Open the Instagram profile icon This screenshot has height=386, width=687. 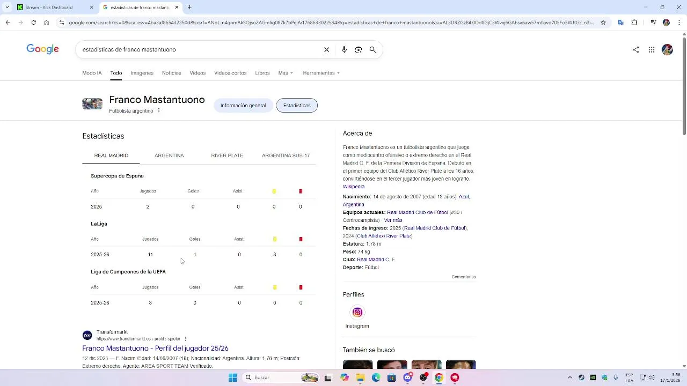[x=357, y=313]
